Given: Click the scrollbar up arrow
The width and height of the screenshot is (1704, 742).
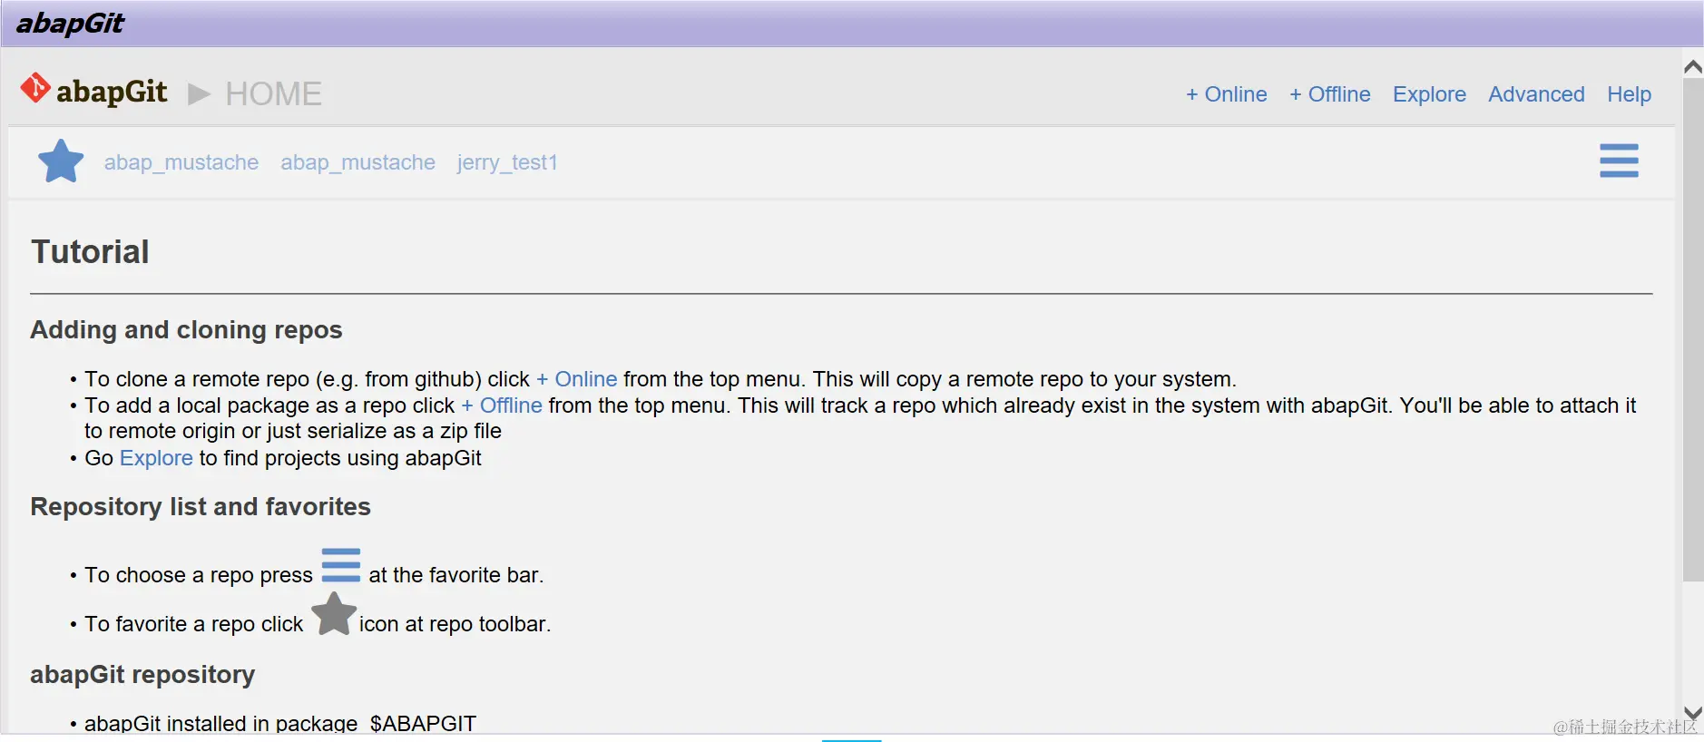Looking at the screenshot, I should (1692, 67).
